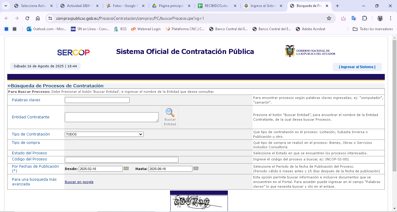The image size is (397, 212).
Task: Reload the current page
Action: [27, 18]
